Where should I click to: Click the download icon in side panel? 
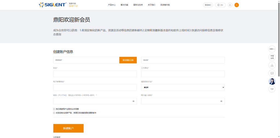tap(272, 65)
